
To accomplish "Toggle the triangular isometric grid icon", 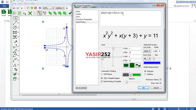I will click(x=19, y=13).
